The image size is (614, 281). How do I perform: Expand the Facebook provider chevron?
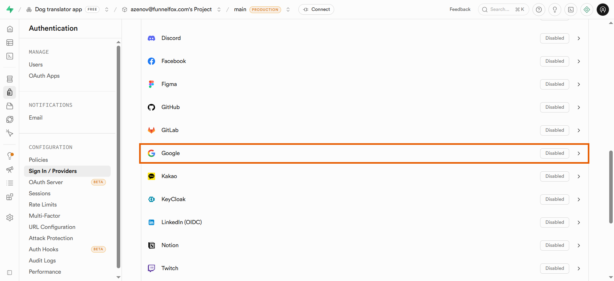click(579, 61)
